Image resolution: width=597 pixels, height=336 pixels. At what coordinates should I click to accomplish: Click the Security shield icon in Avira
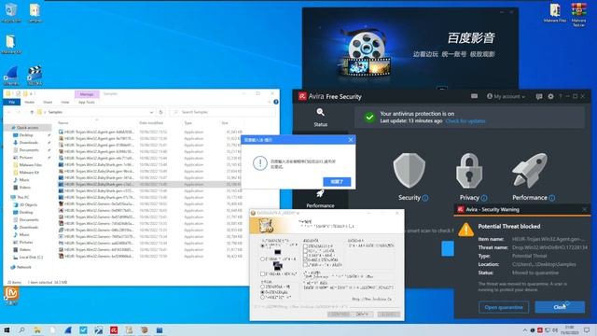pos(410,171)
